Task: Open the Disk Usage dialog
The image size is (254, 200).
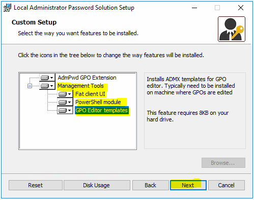Action: [97, 185]
